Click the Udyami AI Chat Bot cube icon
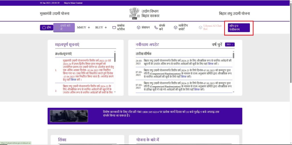 200,28
